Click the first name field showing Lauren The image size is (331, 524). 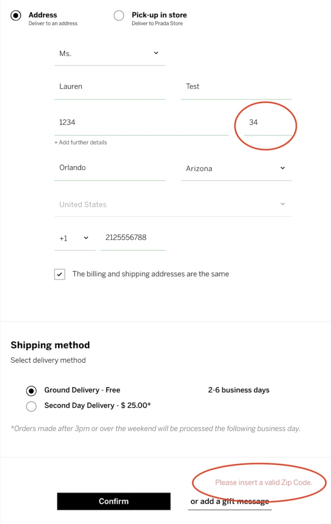(110, 87)
